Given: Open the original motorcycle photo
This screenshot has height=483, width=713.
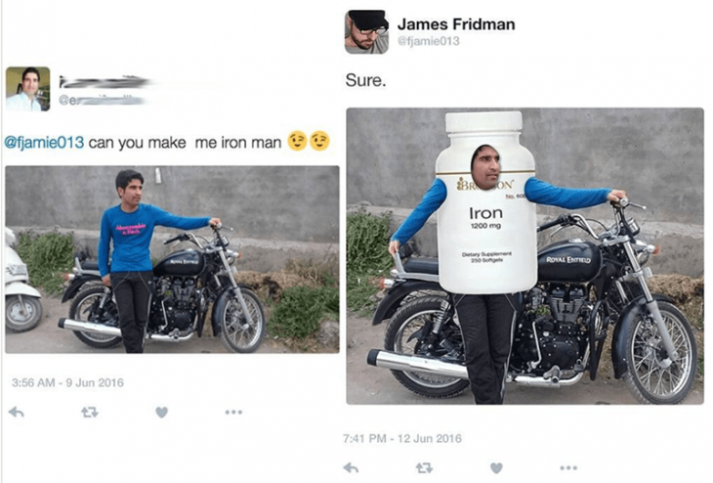Looking at the screenshot, I should pyautogui.click(x=172, y=259).
